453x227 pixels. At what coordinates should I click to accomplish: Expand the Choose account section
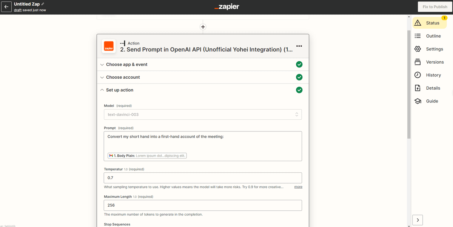(123, 77)
